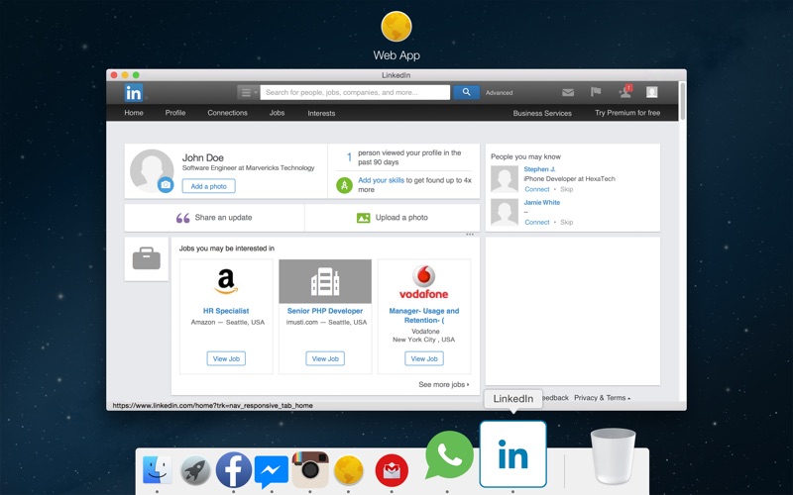Image resolution: width=793 pixels, height=495 pixels.
Task: Skip the Stephen J. suggestion
Action: [566, 189]
